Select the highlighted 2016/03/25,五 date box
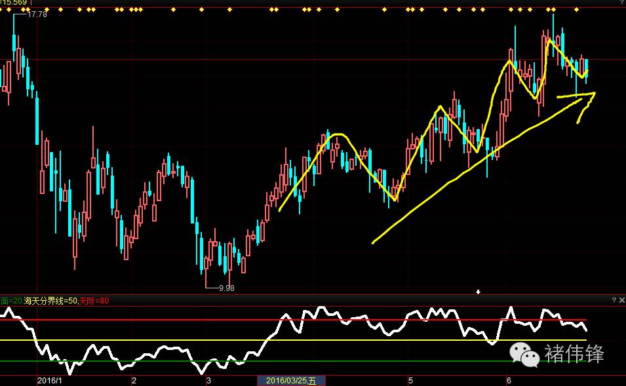The width and height of the screenshot is (626, 386). point(292,381)
